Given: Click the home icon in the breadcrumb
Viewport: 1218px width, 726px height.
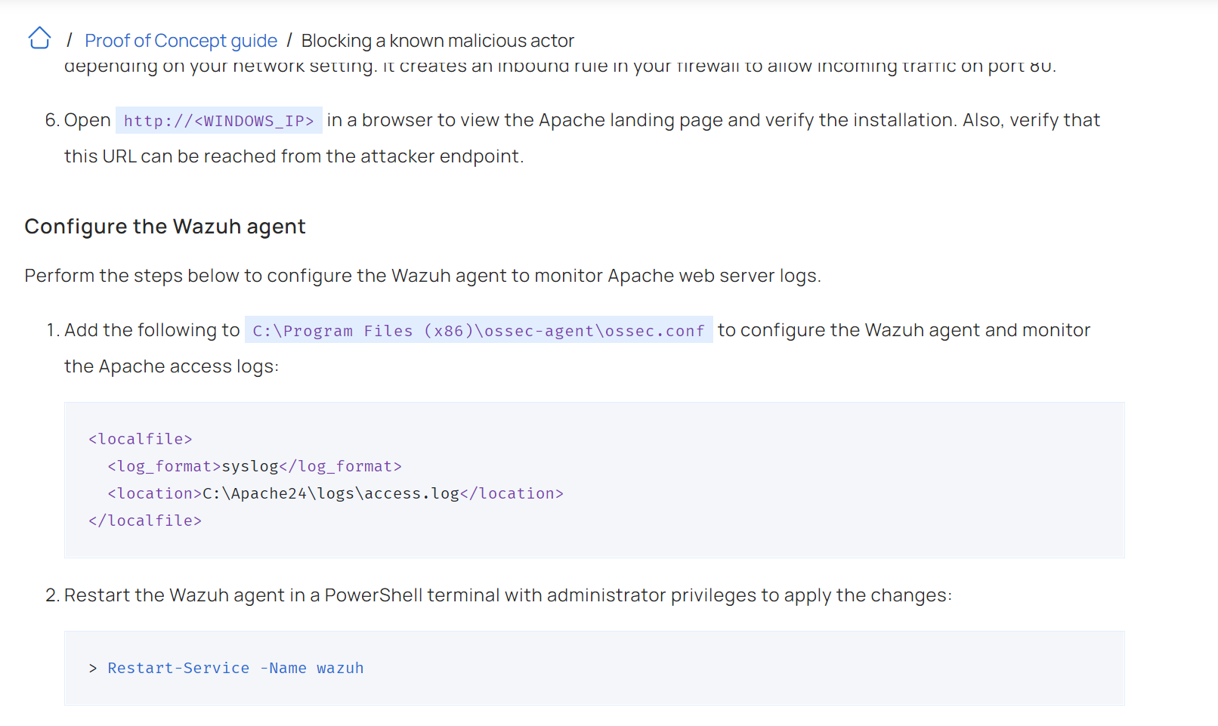Looking at the screenshot, I should (x=39, y=38).
